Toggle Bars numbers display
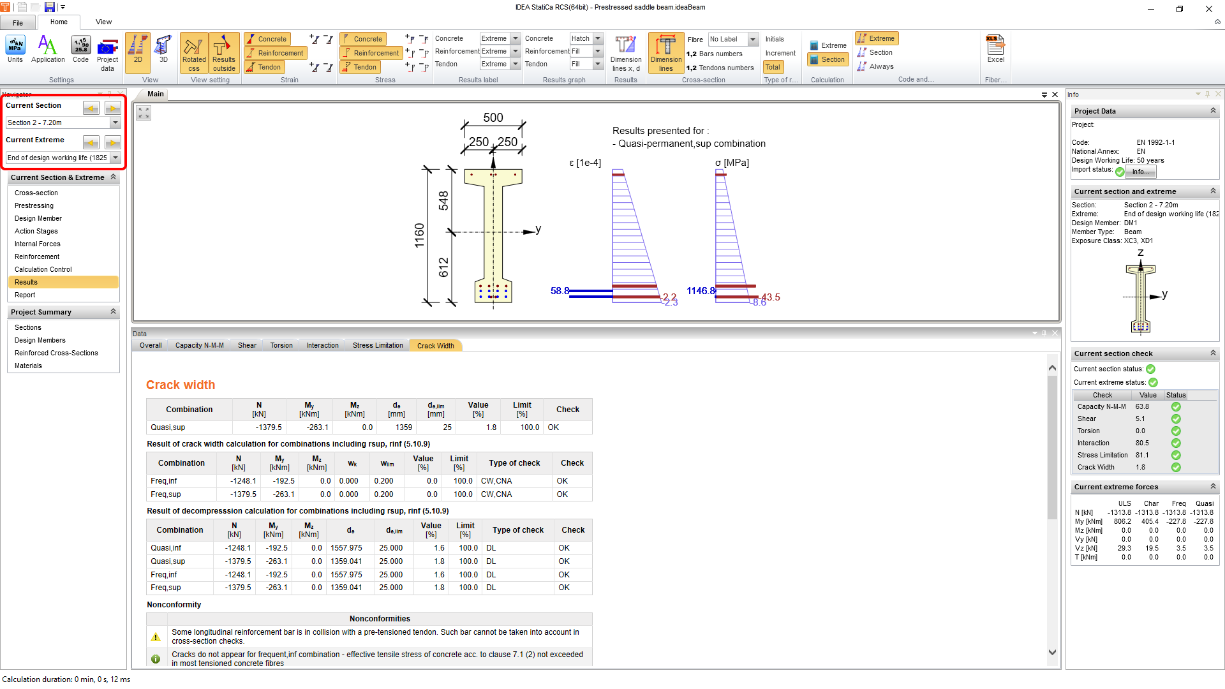Screen dimensions: 1225x689 click(715, 54)
